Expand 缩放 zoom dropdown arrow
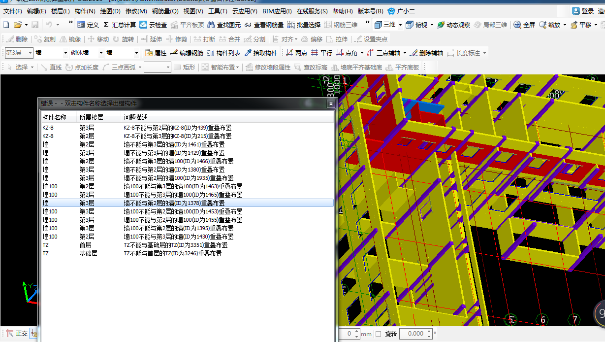Image resolution: width=605 pixels, height=342 pixels. pyautogui.click(x=565, y=25)
